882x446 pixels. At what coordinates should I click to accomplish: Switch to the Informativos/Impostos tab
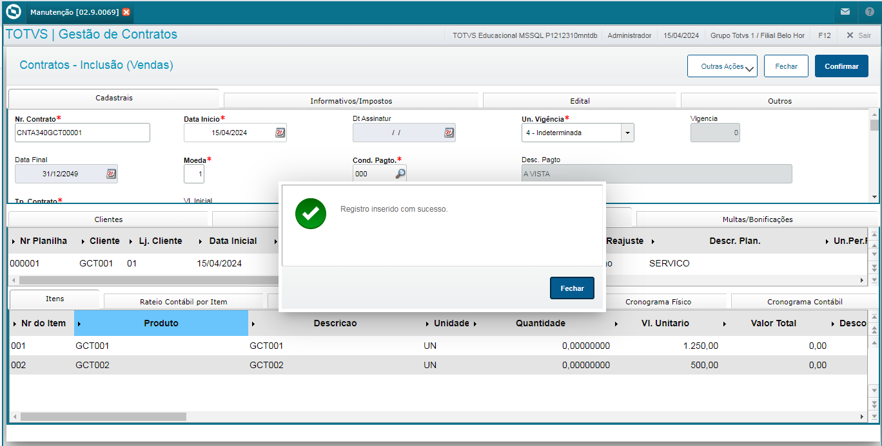click(351, 101)
